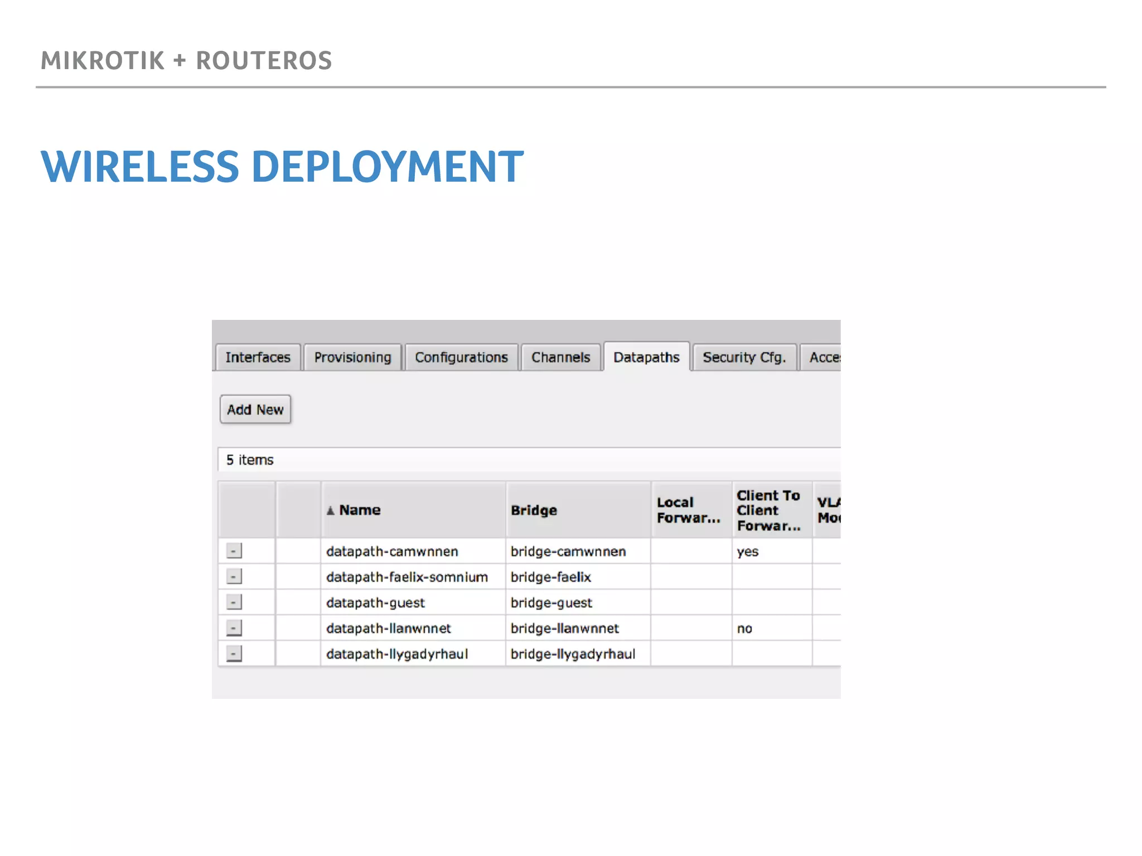Open the Security Cfg. tab
The image size is (1142, 856).
point(744,357)
